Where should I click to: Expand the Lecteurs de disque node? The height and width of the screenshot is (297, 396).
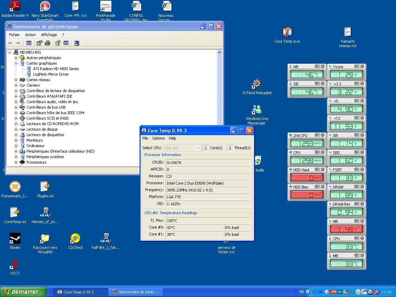pos(16,129)
